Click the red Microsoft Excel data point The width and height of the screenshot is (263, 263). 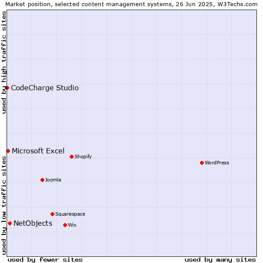(8, 151)
